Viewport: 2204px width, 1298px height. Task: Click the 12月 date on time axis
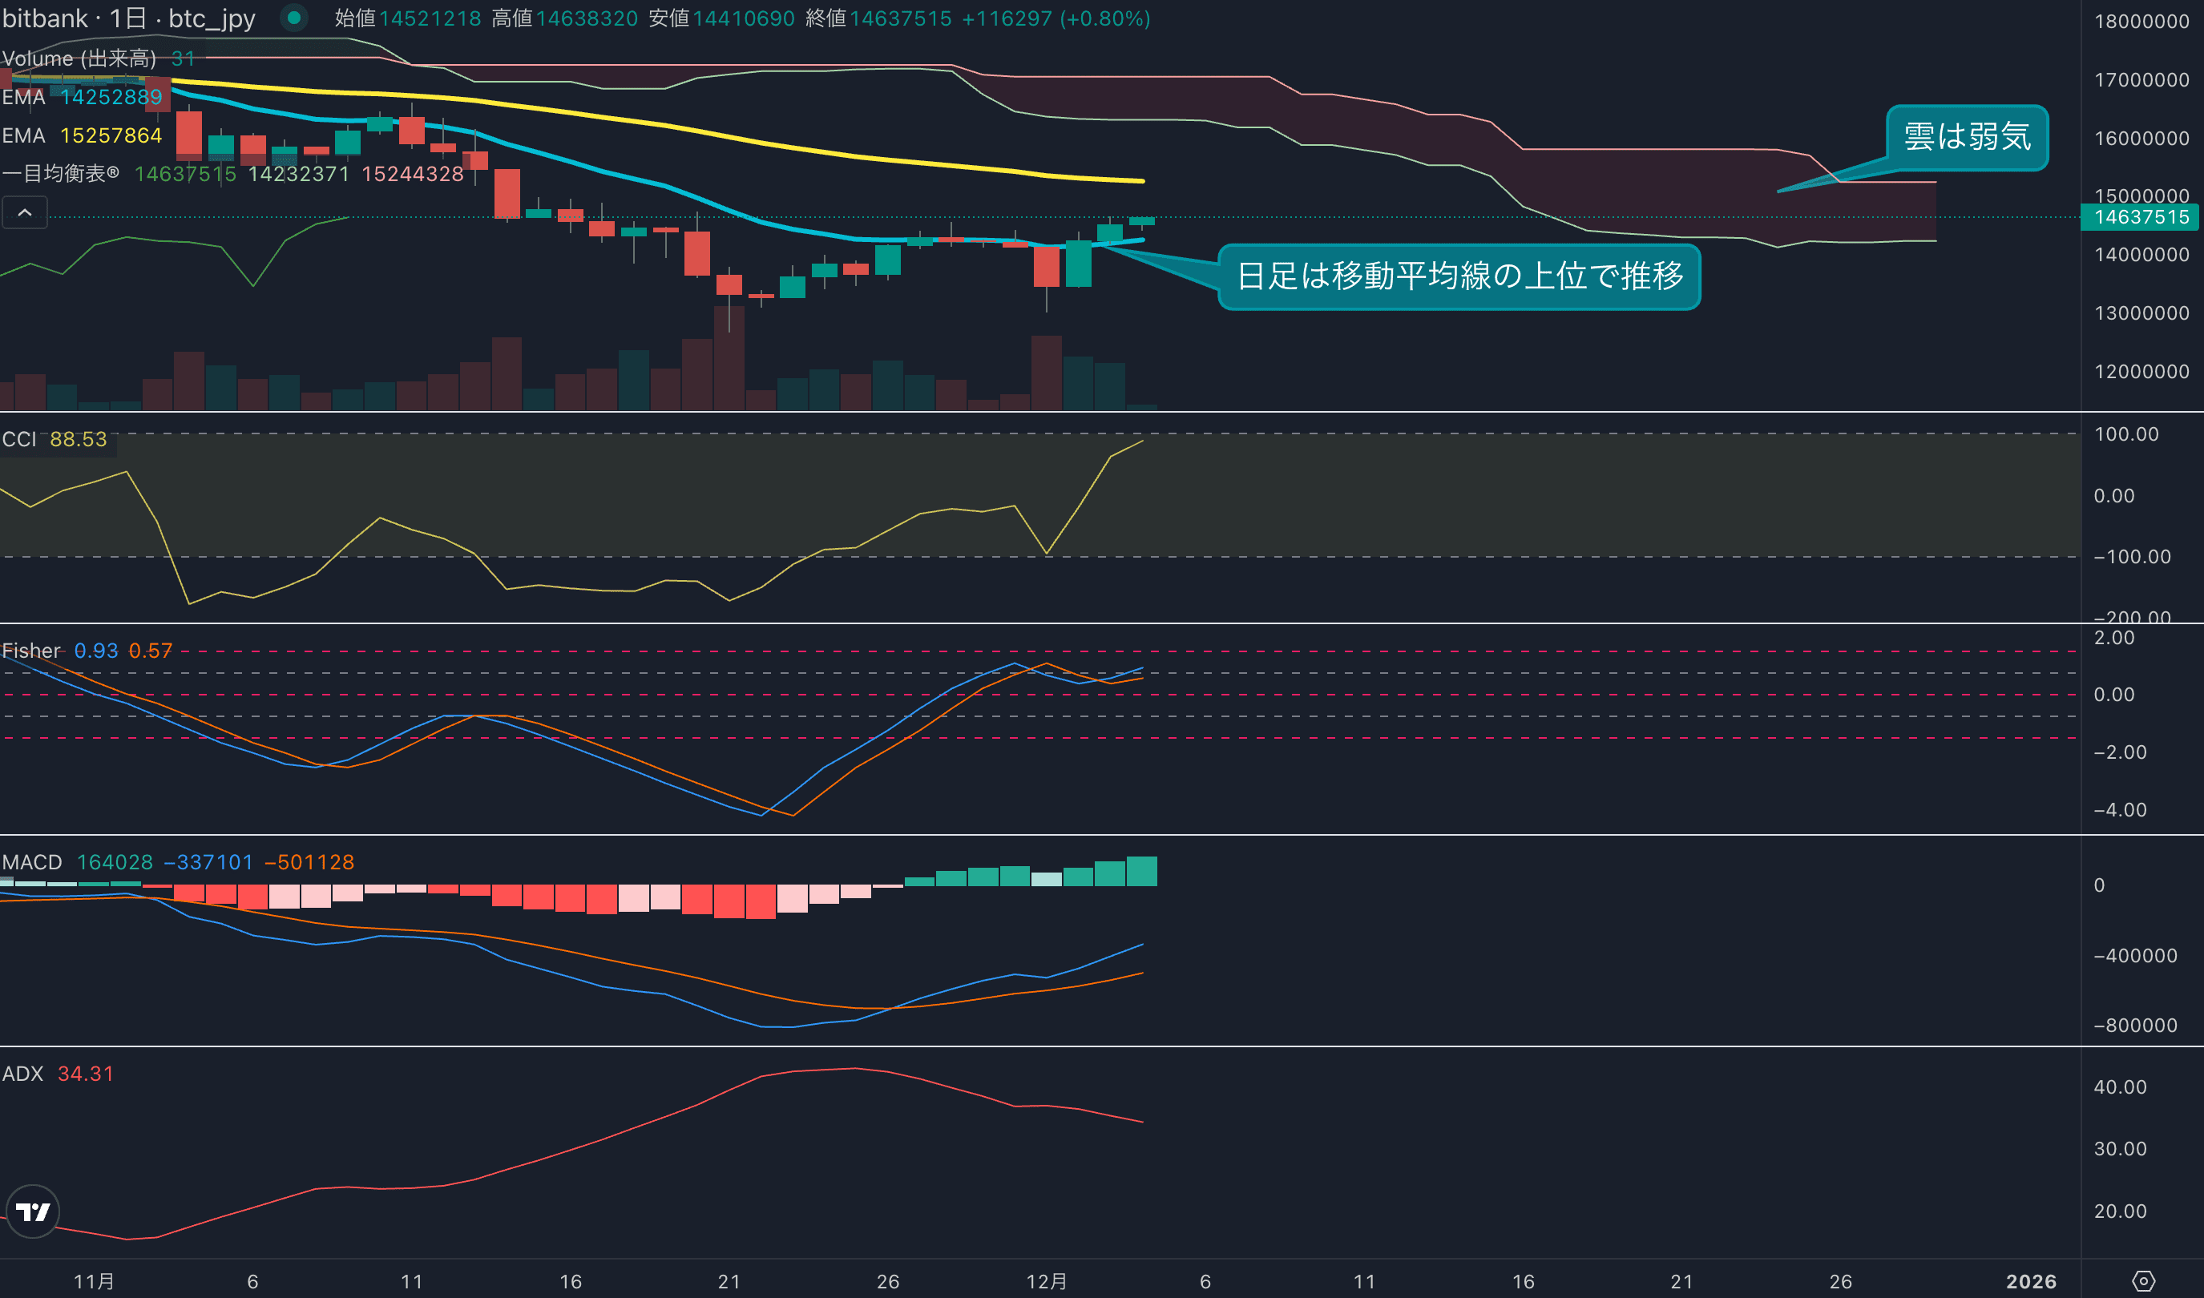pyautogui.click(x=1047, y=1281)
